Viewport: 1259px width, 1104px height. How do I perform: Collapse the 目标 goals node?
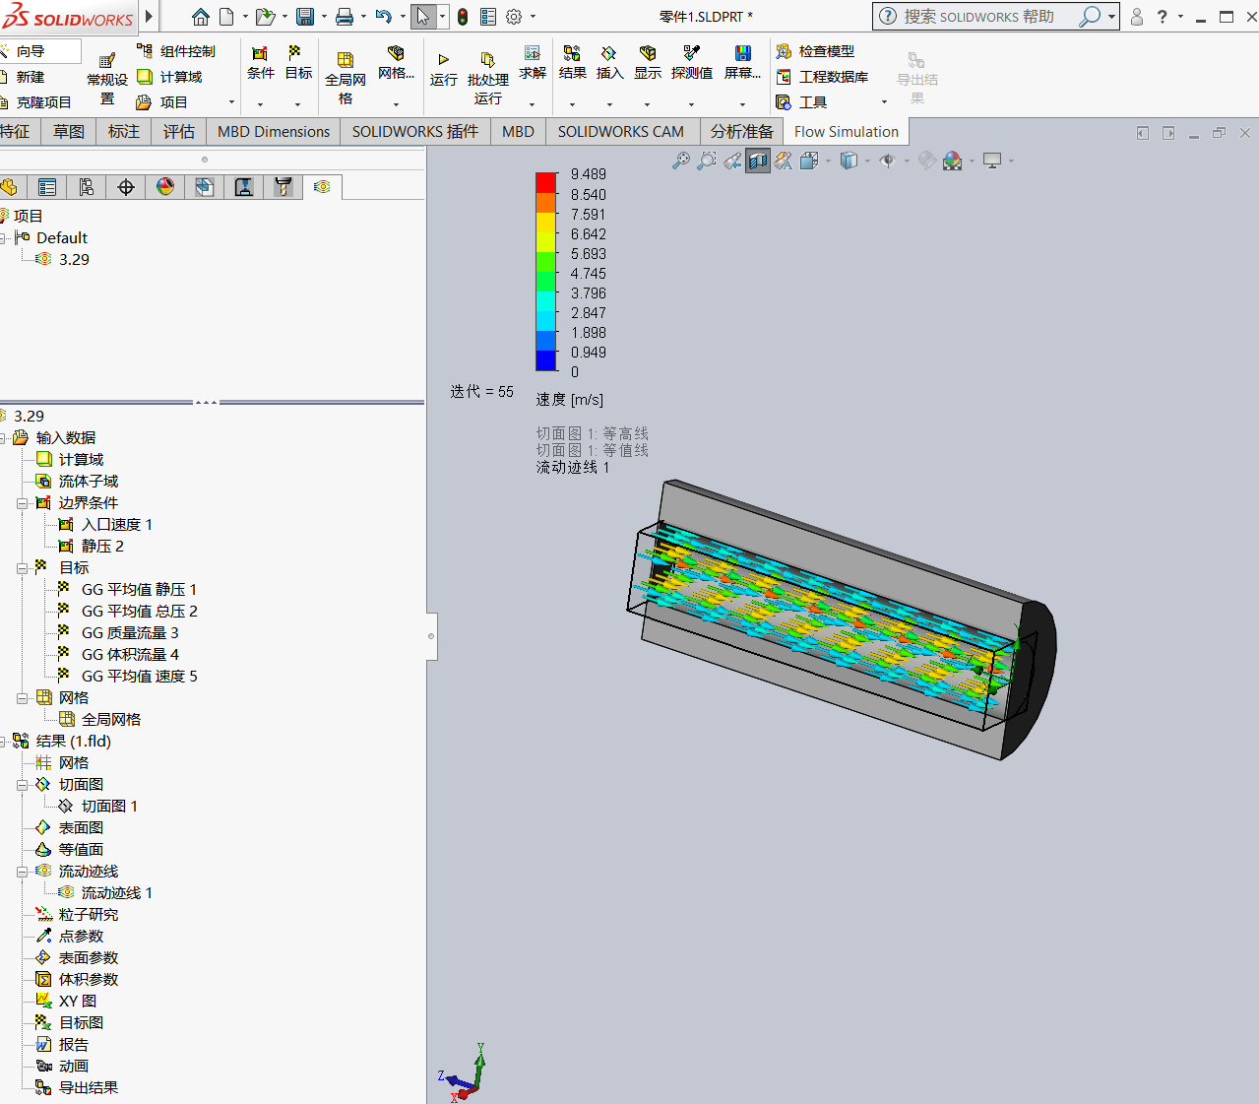22,567
